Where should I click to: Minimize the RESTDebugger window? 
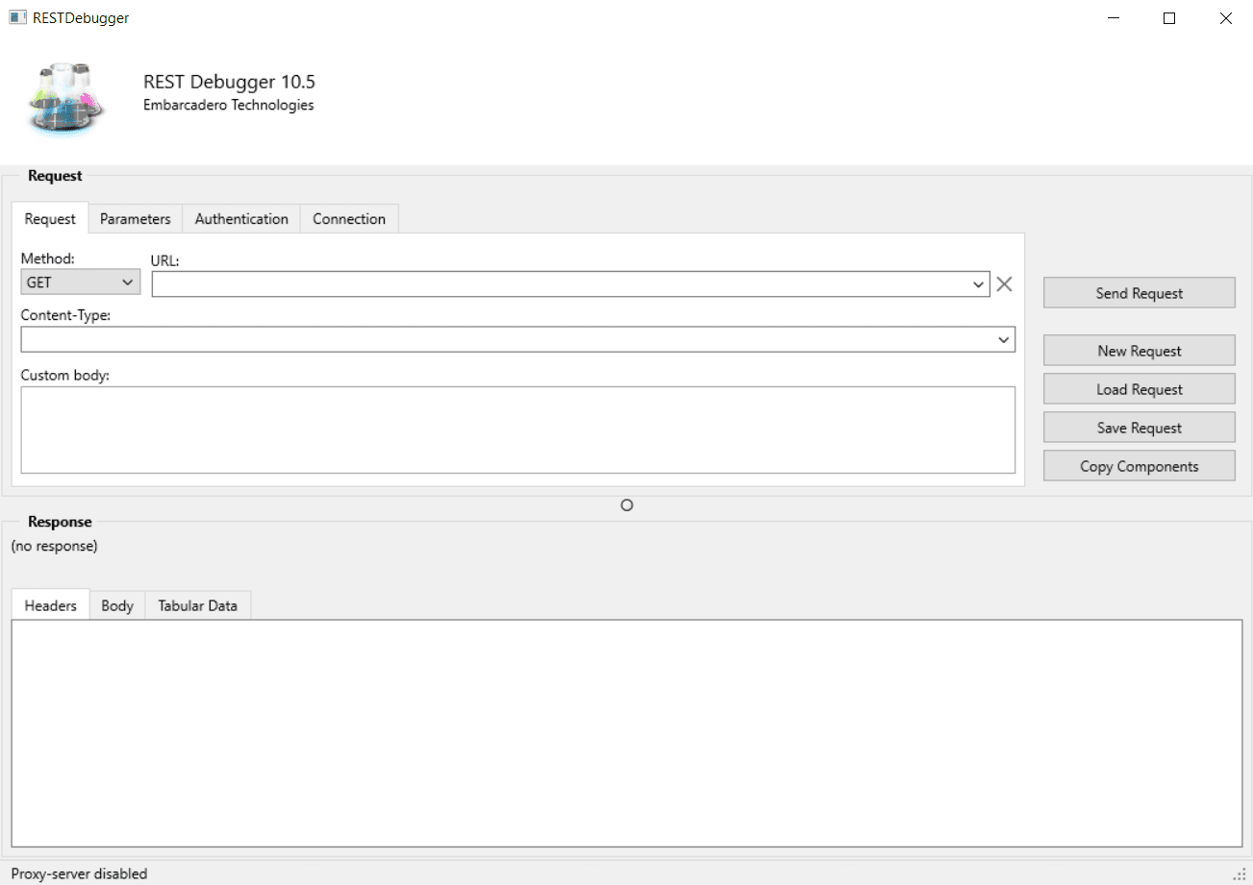[1113, 18]
